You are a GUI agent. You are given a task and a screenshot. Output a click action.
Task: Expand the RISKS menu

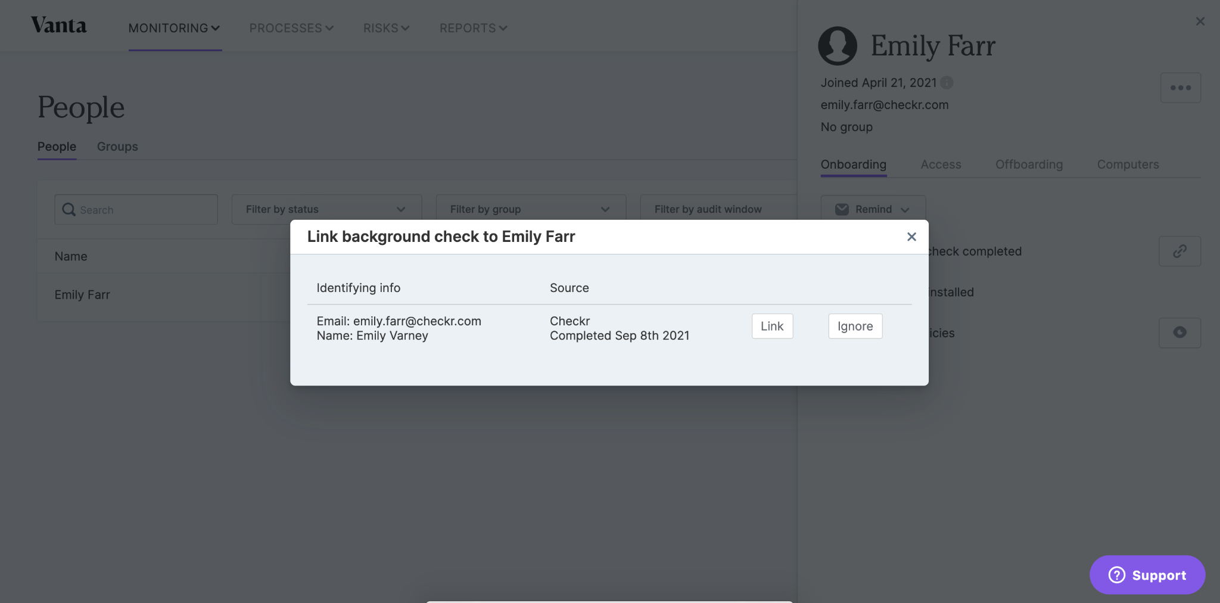coord(386,28)
